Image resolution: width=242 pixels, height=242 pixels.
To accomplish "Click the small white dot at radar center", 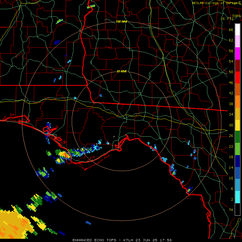I will point(114,136).
